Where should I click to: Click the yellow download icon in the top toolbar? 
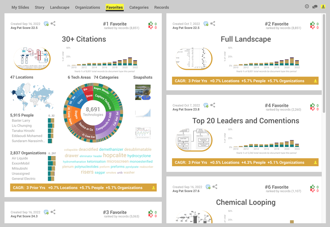pyautogui.click(x=323, y=7)
